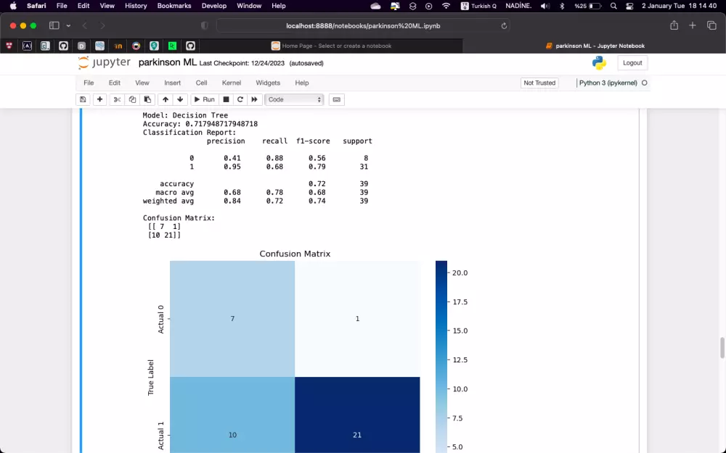Open the Jupyter File menu

tap(89, 83)
